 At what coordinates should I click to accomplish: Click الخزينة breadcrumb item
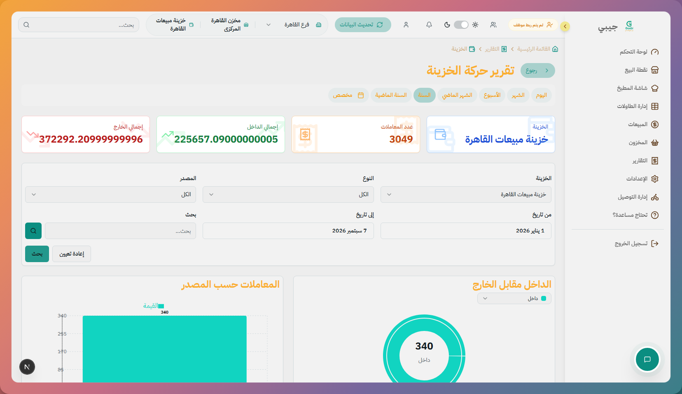coord(463,49)
